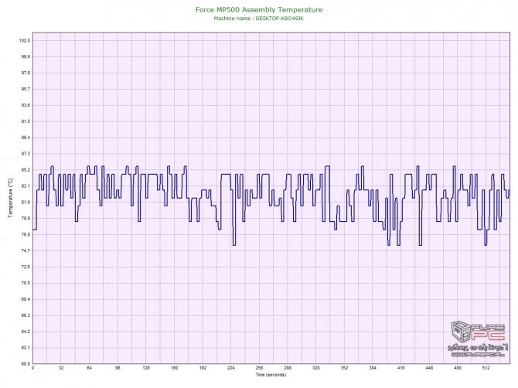The height and width of the screenshot is (388, 518).
Task: Click the 192 seconds time axis tick
Action: click(203, 368)
